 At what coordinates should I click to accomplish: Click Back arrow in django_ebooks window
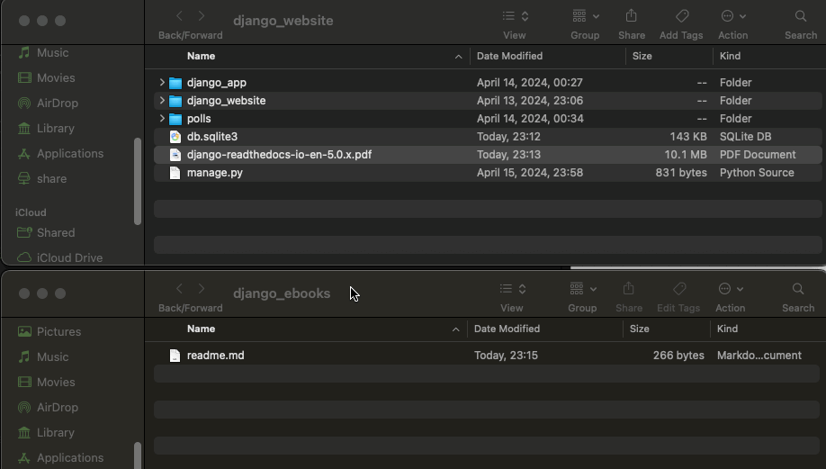(x=179, y=289)
